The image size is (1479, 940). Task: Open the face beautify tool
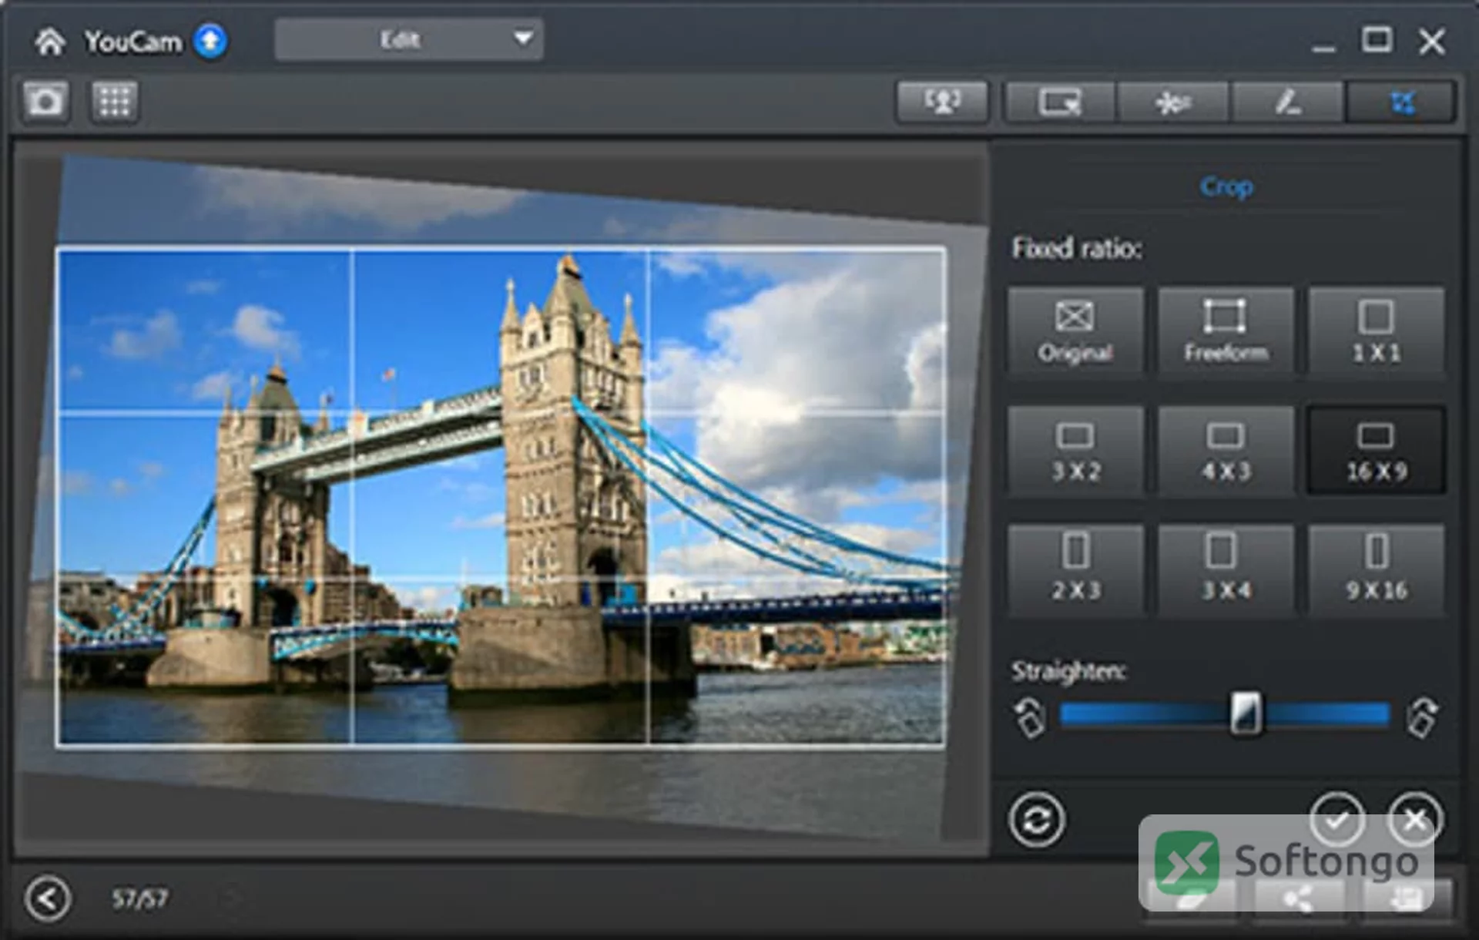point(942,101)
